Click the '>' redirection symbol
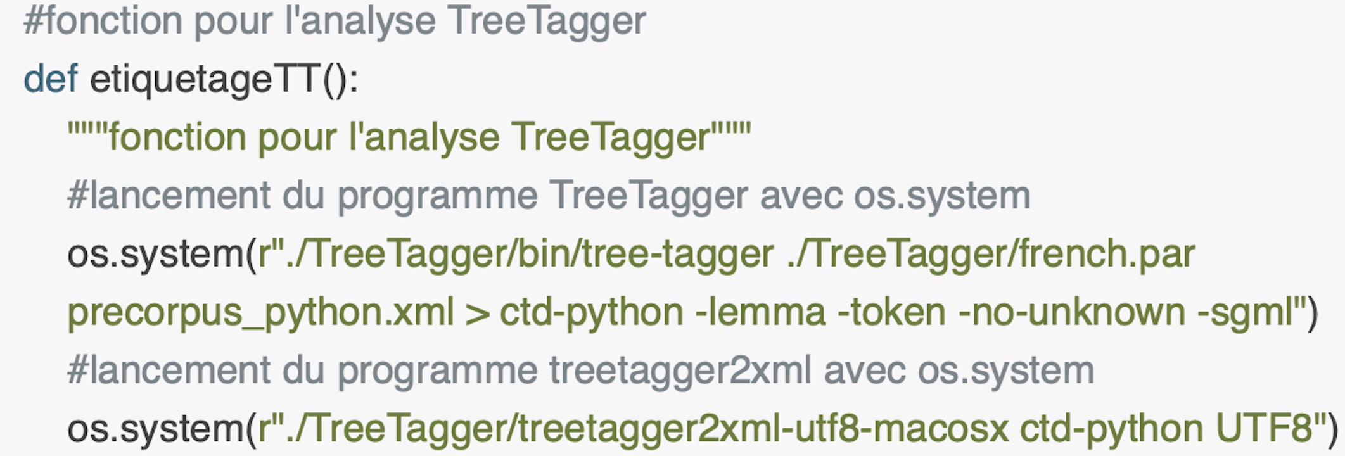The width and height of the screenshot is (1345, 456). (477, 313)
